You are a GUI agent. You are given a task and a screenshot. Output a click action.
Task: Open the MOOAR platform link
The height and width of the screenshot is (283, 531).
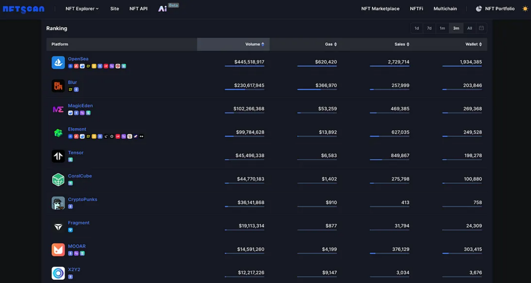[x=77, y=246]
